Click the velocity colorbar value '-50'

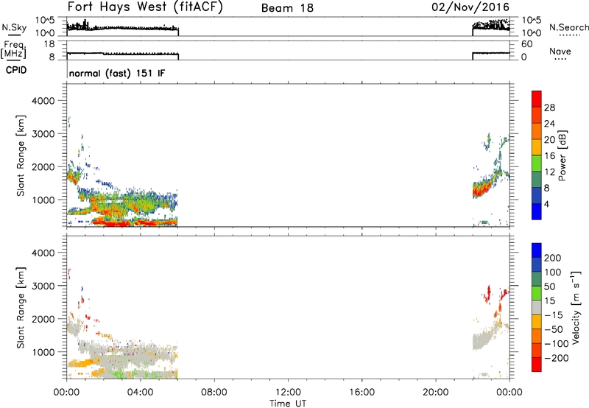pyautogui.click(x=554, y=329)
